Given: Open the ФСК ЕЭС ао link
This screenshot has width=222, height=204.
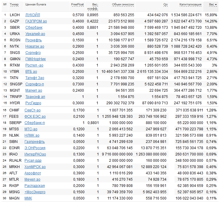Looking at the screenshot, I should (x=35, y=117).
